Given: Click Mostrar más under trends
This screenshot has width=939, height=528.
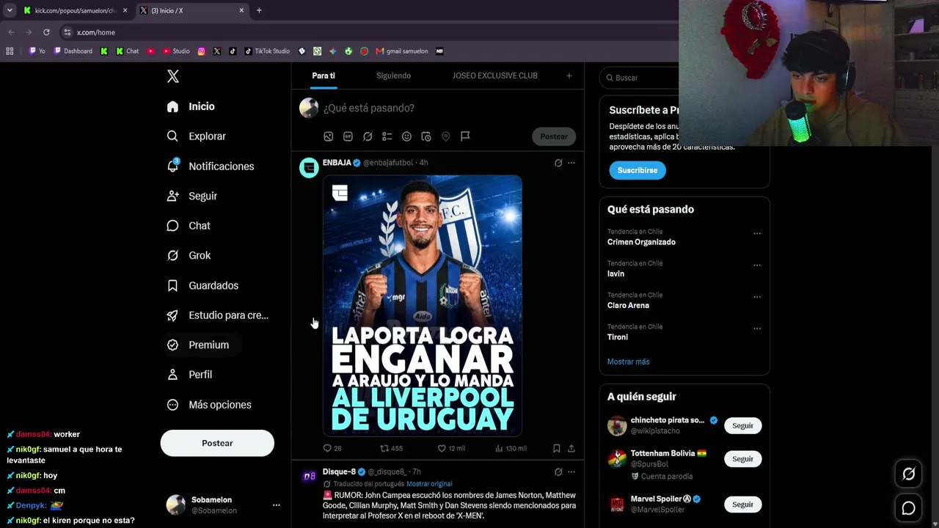Looking at the screenshot, I should pyautogui.click(x=628, y=362).
